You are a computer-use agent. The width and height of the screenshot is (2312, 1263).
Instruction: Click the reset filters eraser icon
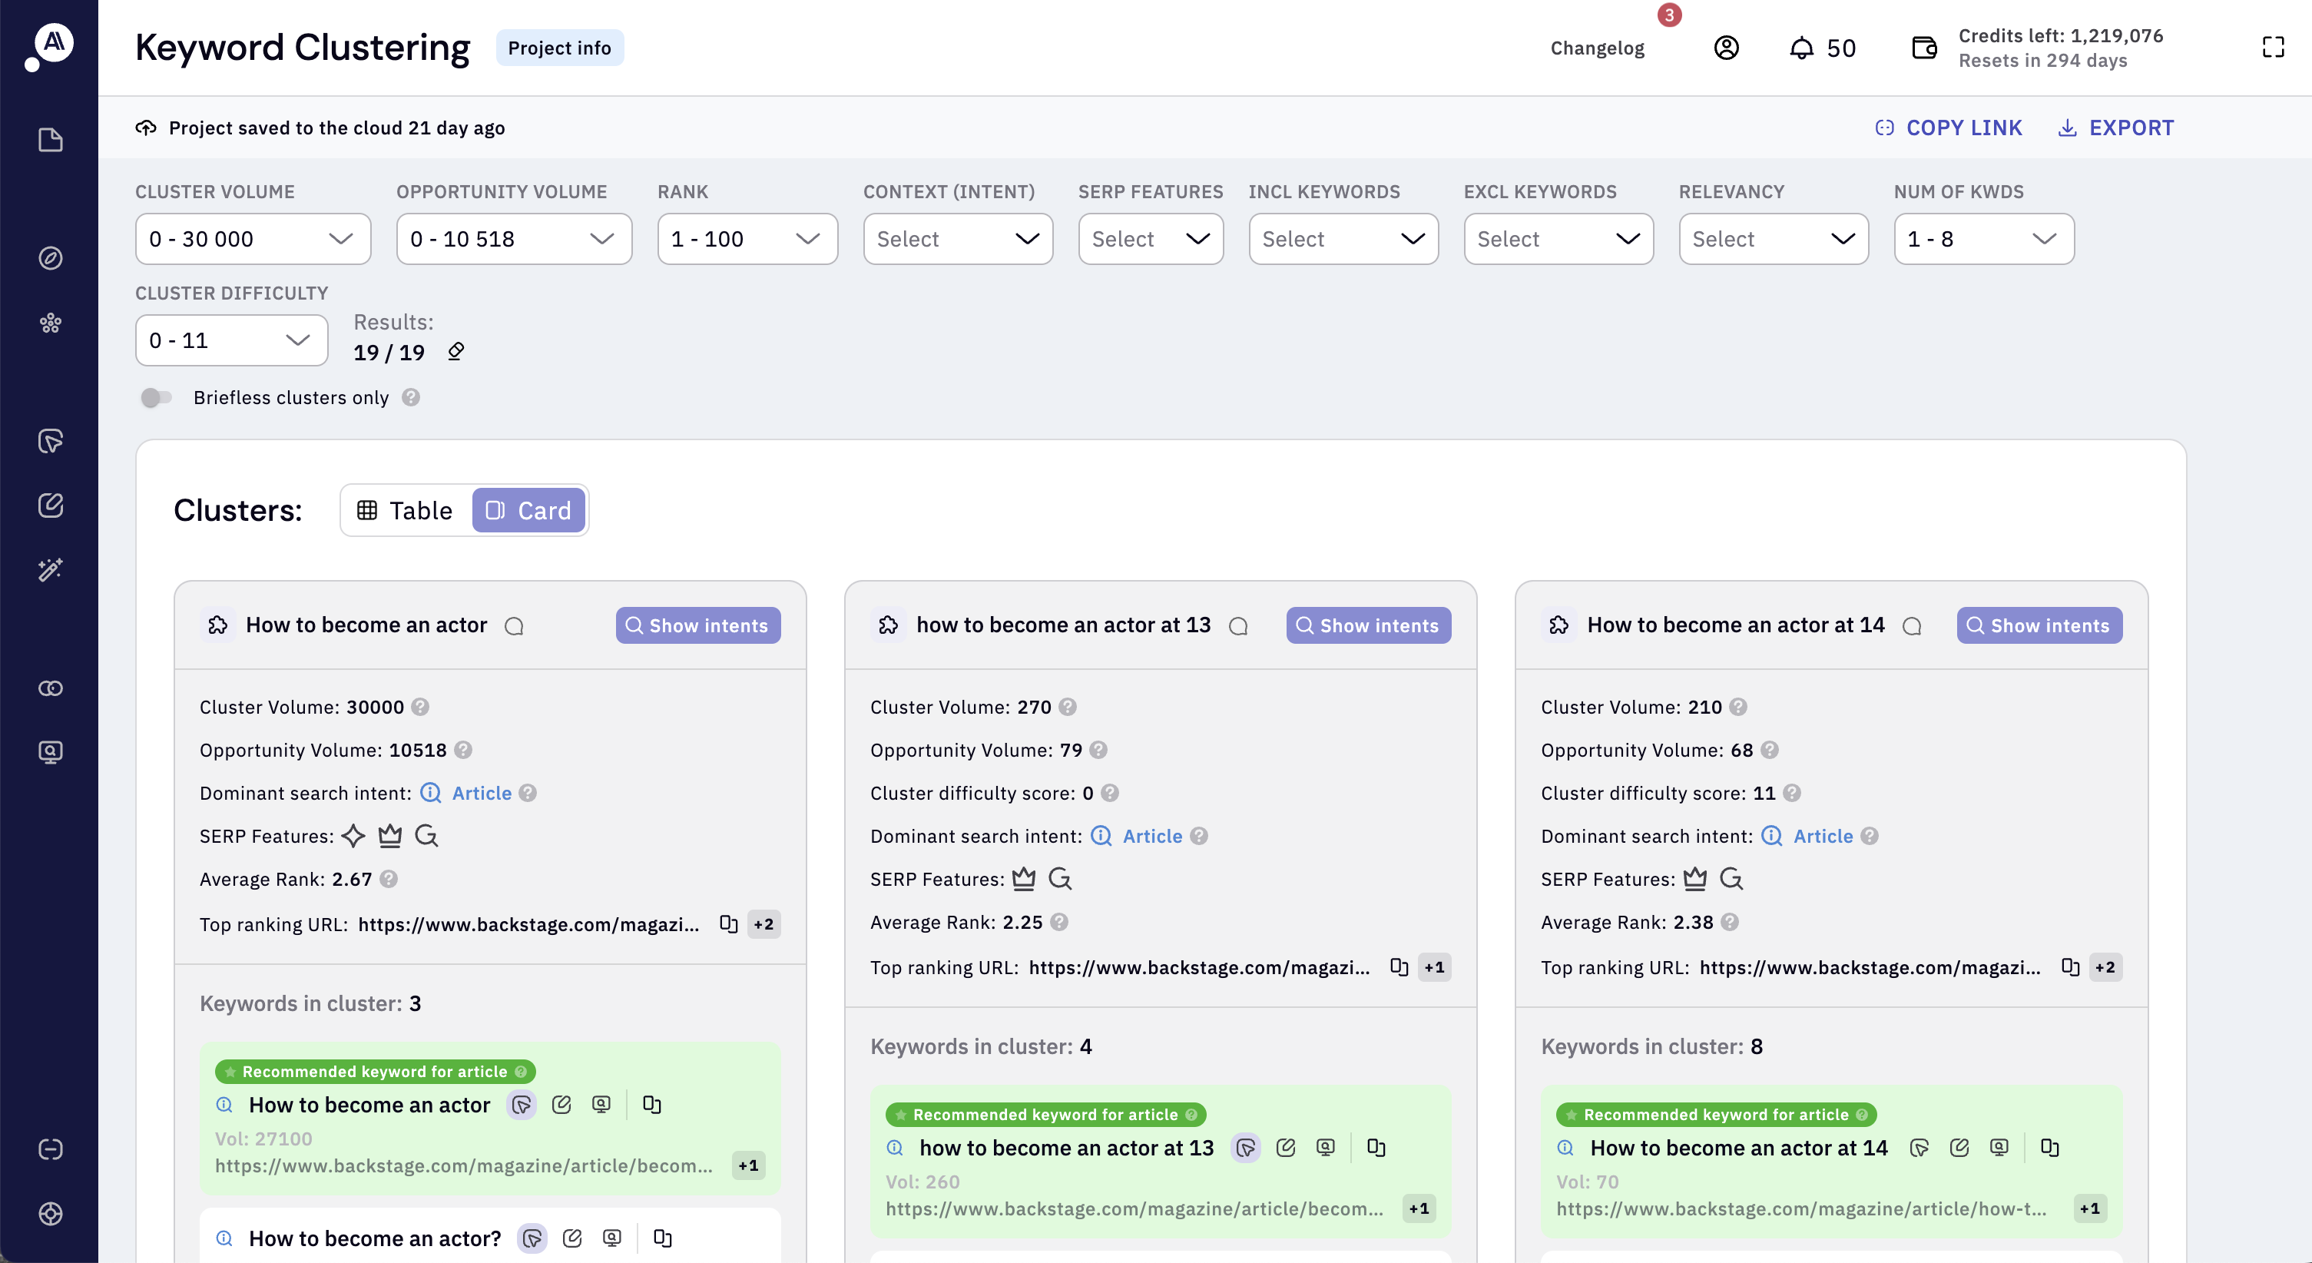pyautogui.click(x=456, y=352)
